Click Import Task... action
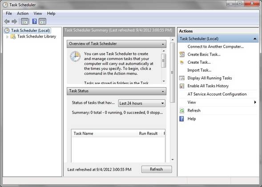 [199, 70]
